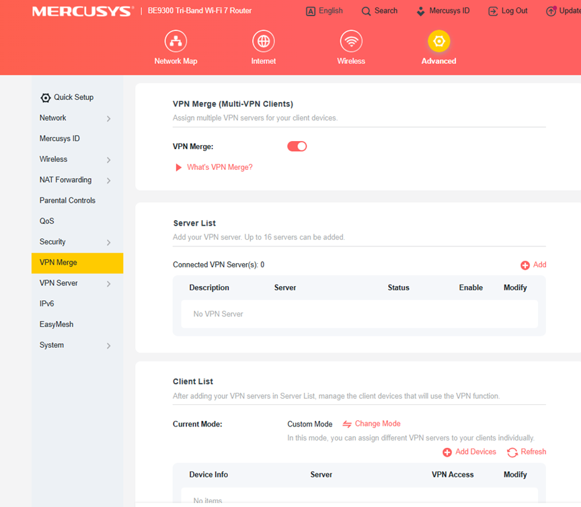The image size is (581, 507).
Task: Click the circular Refresh arrows icon
Action: coord(512,452)
